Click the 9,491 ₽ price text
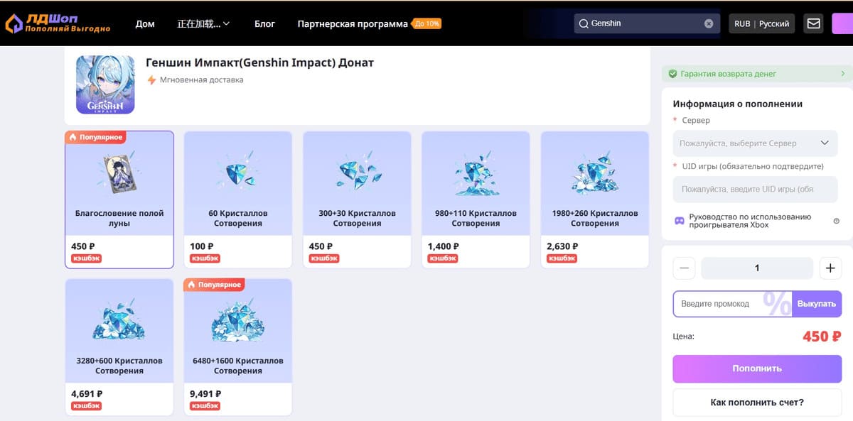Screen dimensions: 853x421 tap(205, 394)
